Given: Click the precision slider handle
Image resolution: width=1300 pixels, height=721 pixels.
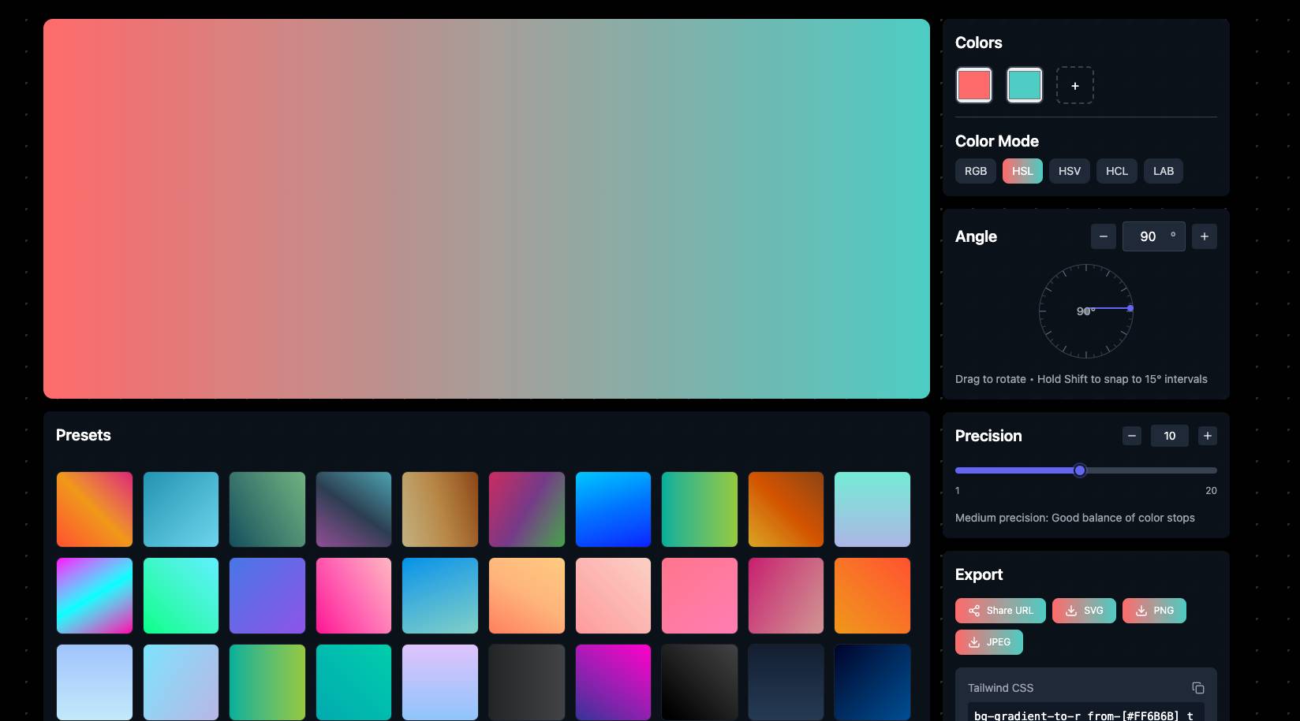Looking at the screenshot, I should point(1080,470).
